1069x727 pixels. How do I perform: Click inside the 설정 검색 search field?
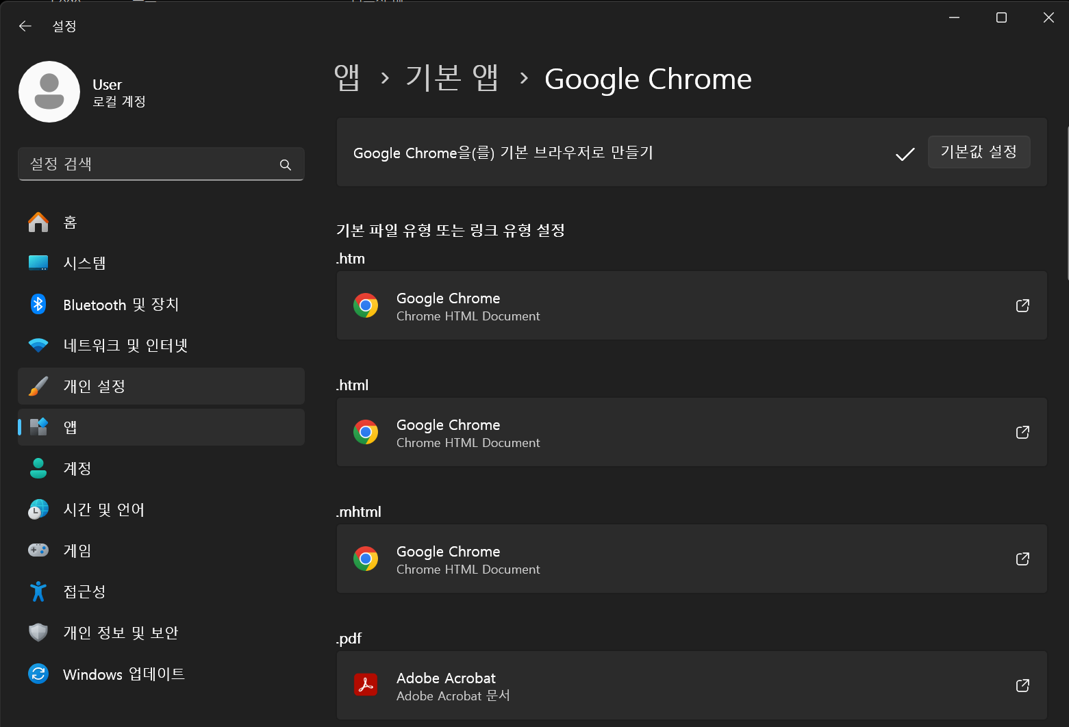(x=161, y=164)
